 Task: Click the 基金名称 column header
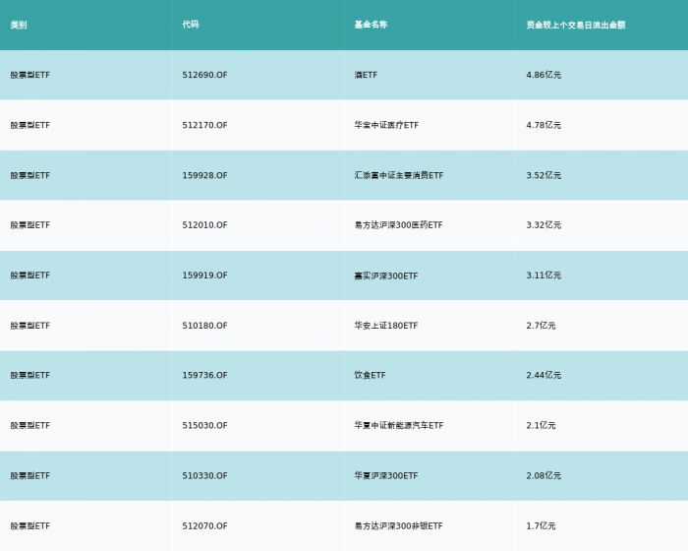(x=371, y=25)
